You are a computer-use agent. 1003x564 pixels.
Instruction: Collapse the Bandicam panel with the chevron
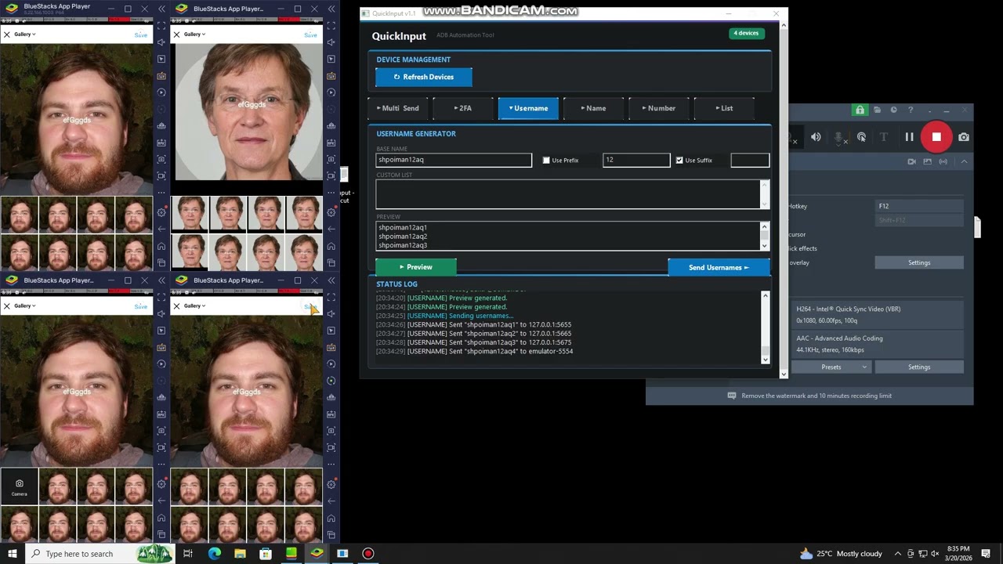pos(964,161)
